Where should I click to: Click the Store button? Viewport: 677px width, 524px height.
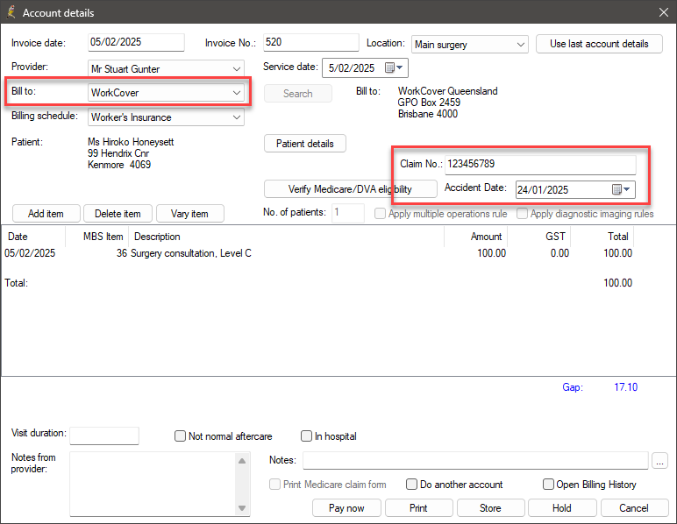490,508
